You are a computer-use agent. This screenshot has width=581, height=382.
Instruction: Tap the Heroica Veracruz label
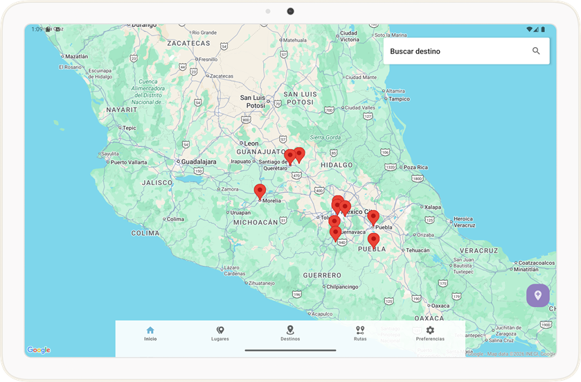click(x=464, y=222)
